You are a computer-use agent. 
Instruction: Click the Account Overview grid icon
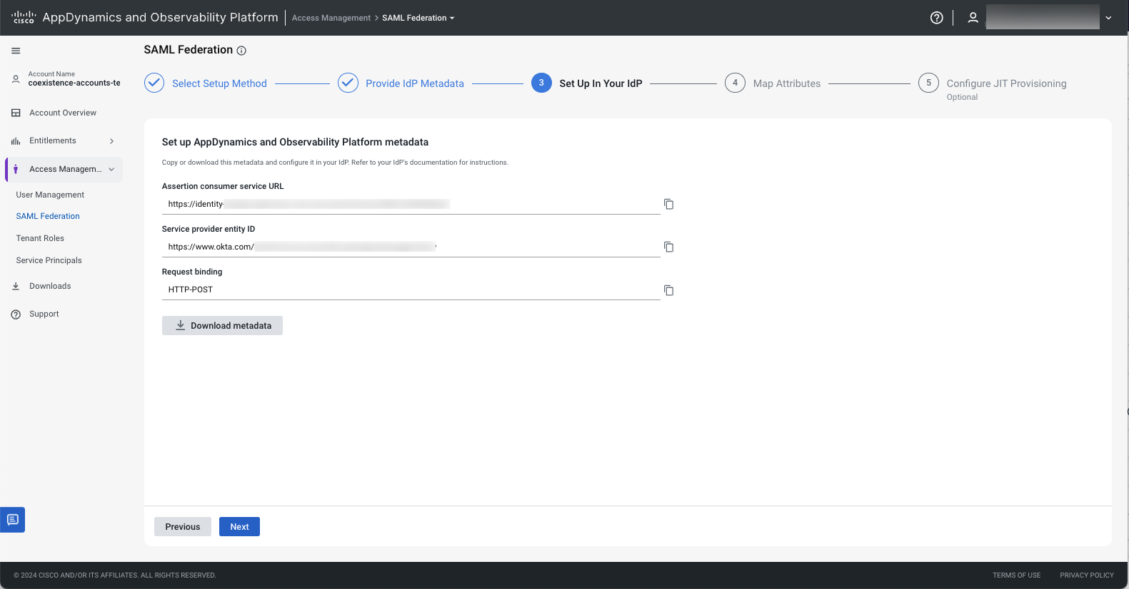pyautogui.click(x=16, y=113)
